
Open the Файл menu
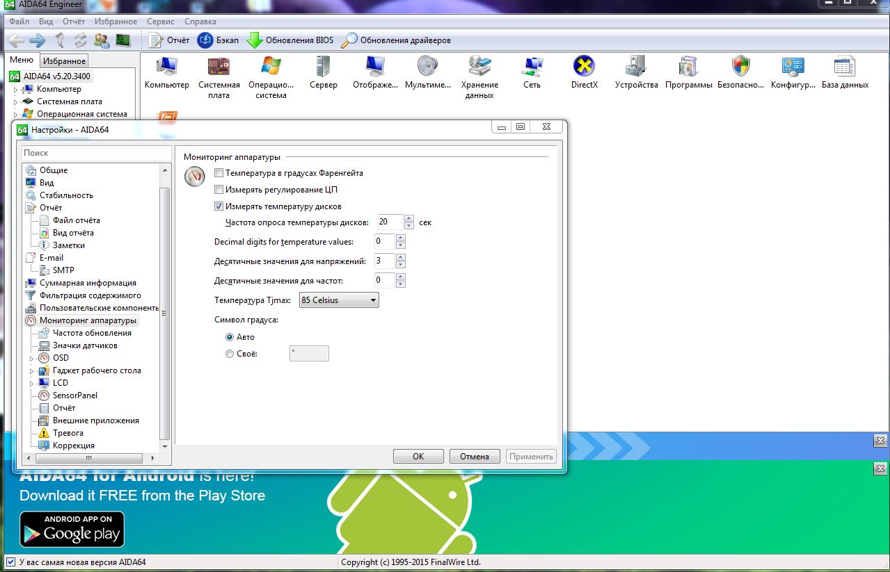(x=18, y=22)
